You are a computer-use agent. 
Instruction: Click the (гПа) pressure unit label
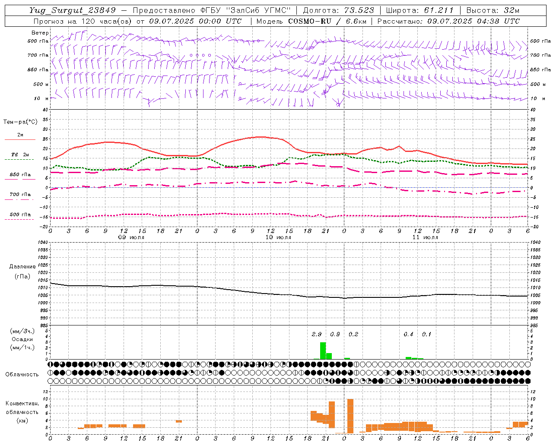(x=22, y=277)
